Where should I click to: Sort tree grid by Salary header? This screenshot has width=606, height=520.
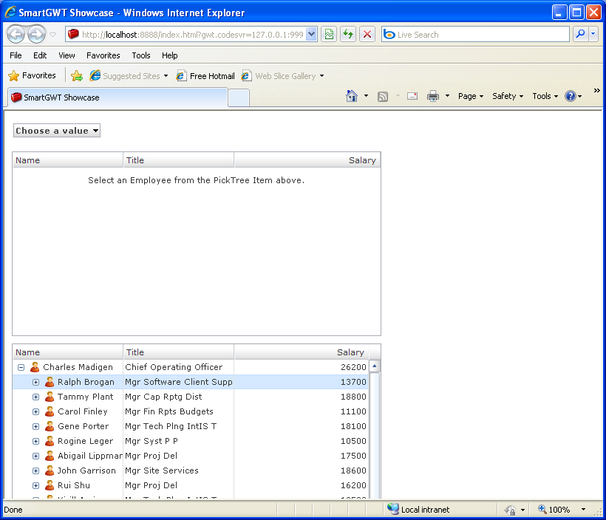(302, 352)
